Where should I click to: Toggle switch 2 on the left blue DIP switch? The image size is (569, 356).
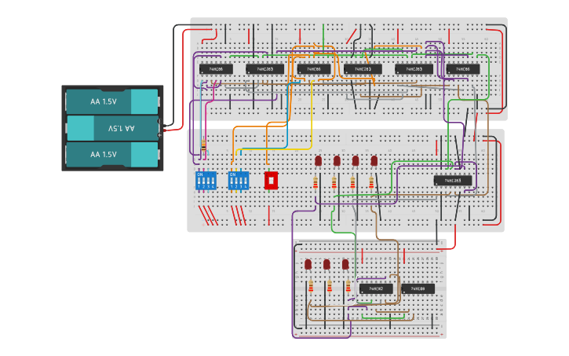203,181
